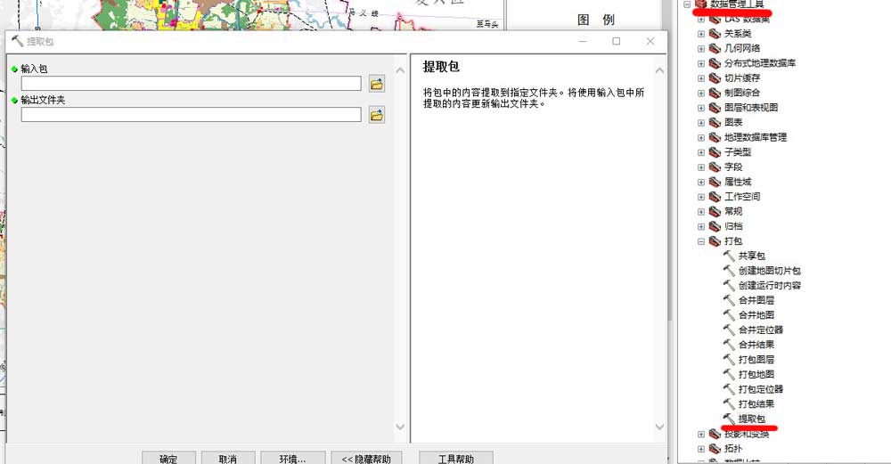Select the 创建运行时内容 tool hammer icon

click(729, 285)
